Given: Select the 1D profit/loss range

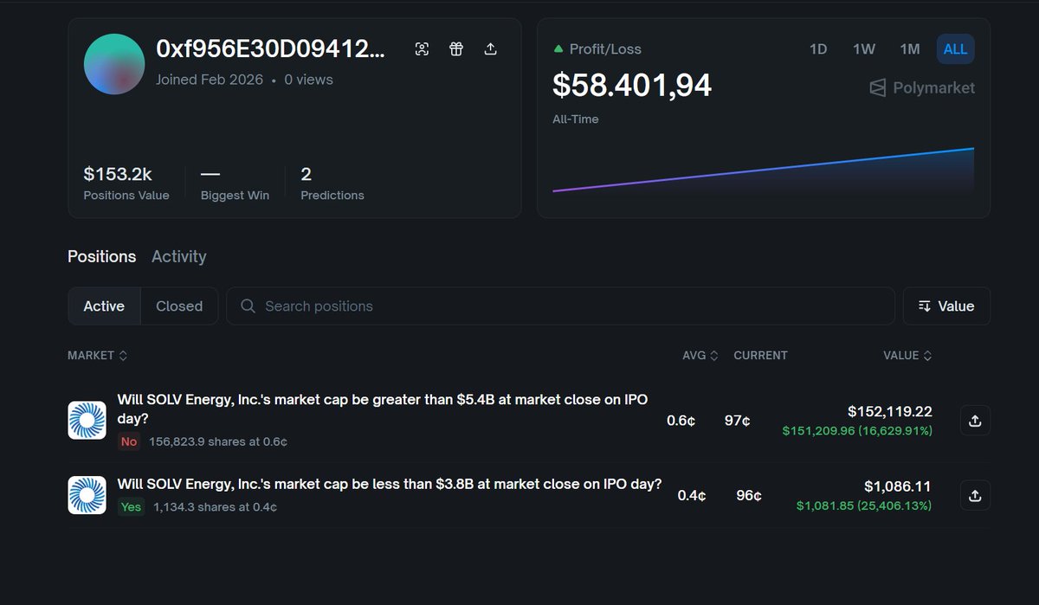Looking at the screenshot, I should (818, 49).
